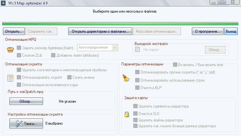Open the О программе... dialog
This screenshot has height=136, width=241.
click(207, 31)
